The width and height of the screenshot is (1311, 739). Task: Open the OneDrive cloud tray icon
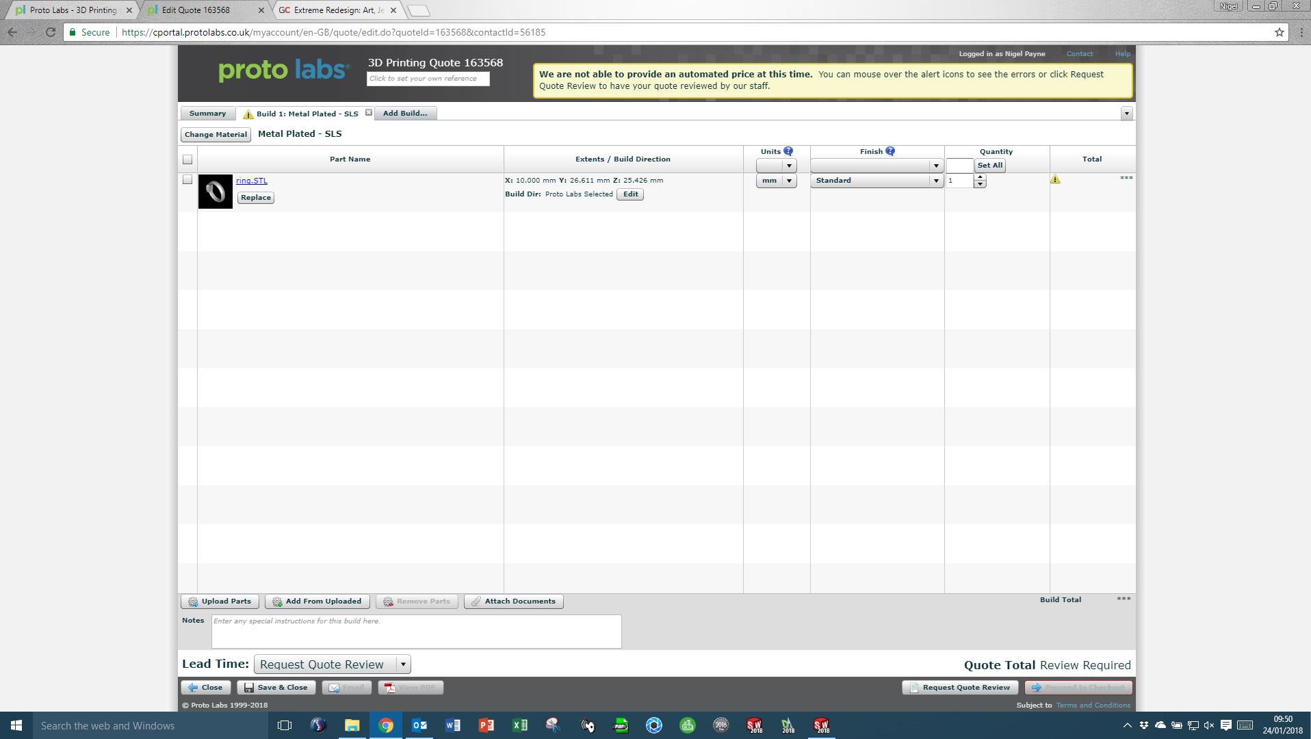tap(1160, 725)
